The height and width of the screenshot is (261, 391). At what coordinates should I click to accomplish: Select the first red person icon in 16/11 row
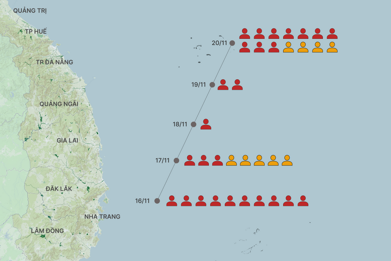click(172, 201)
